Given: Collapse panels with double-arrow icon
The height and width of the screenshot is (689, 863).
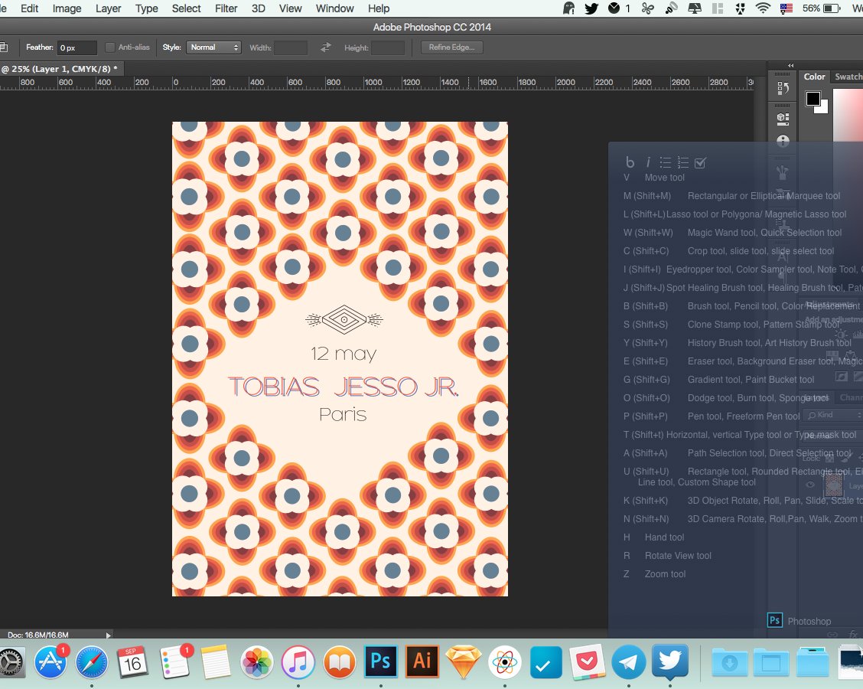Looking at the screenshot, I should pyautogui.click(x=791, y=66).
